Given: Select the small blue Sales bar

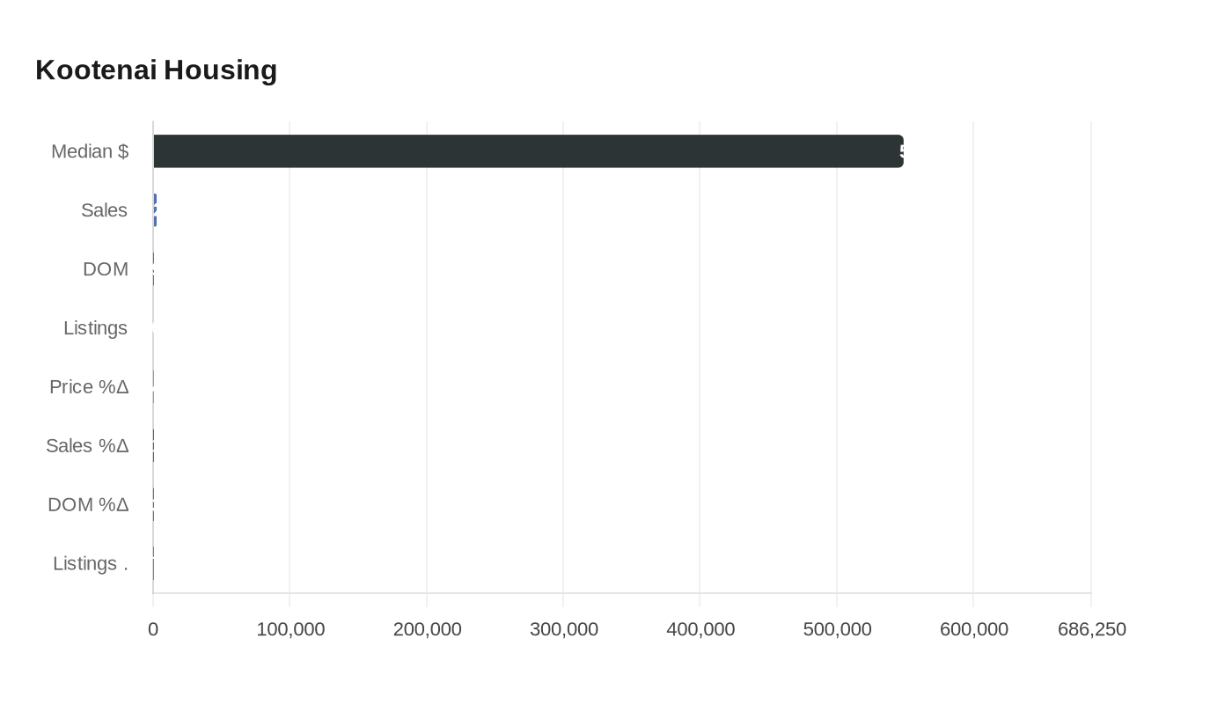Looking at the screenshot, I should (155, 210).
